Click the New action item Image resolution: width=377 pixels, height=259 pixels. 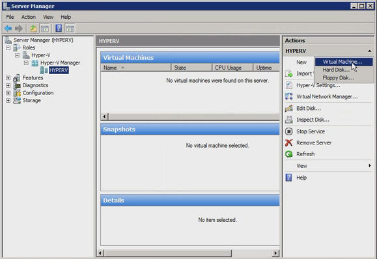pyautogui.click(x=301, y=62)
